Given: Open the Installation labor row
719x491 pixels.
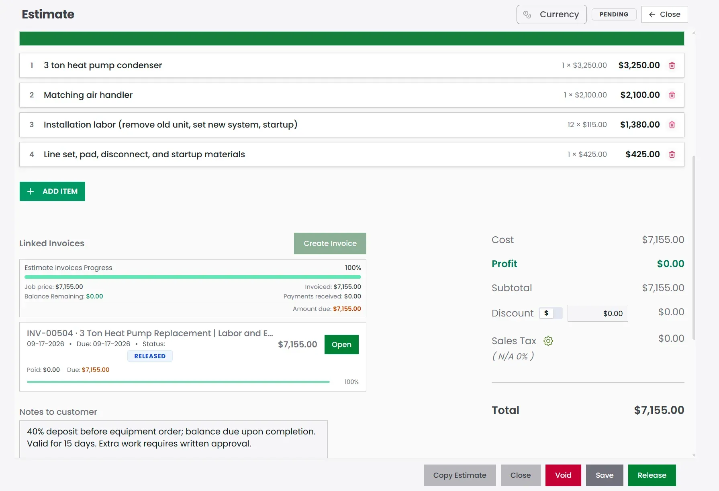Looking at the screenshot, I should (352, 125).
